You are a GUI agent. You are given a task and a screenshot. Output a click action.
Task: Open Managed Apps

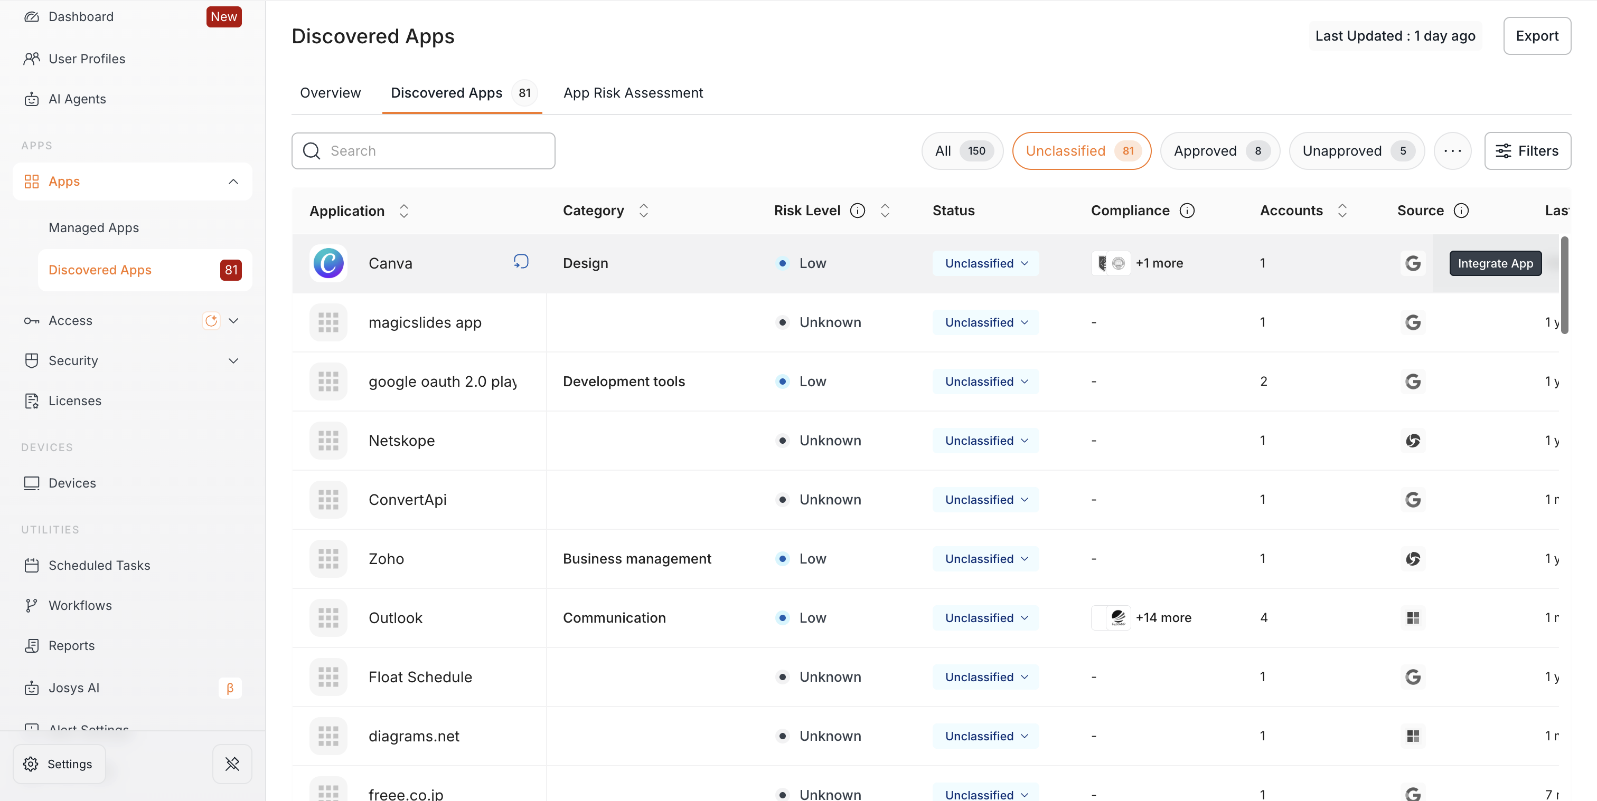coord(93,227)
